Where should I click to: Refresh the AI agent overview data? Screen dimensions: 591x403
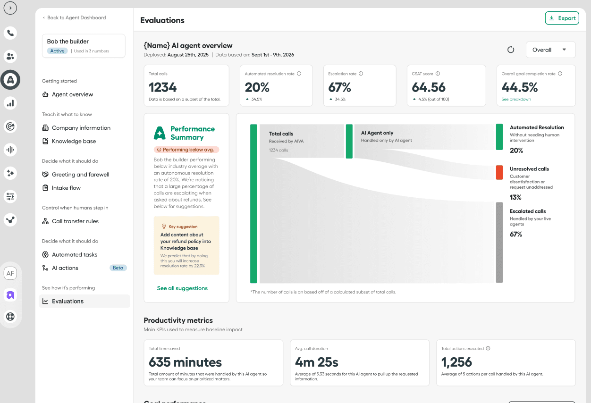tap(511, 50)
